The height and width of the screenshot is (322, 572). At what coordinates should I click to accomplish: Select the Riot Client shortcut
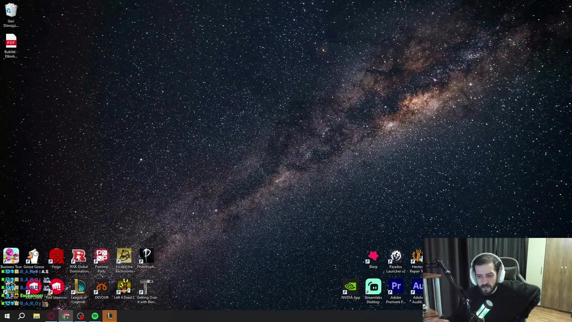click(34, 289)
